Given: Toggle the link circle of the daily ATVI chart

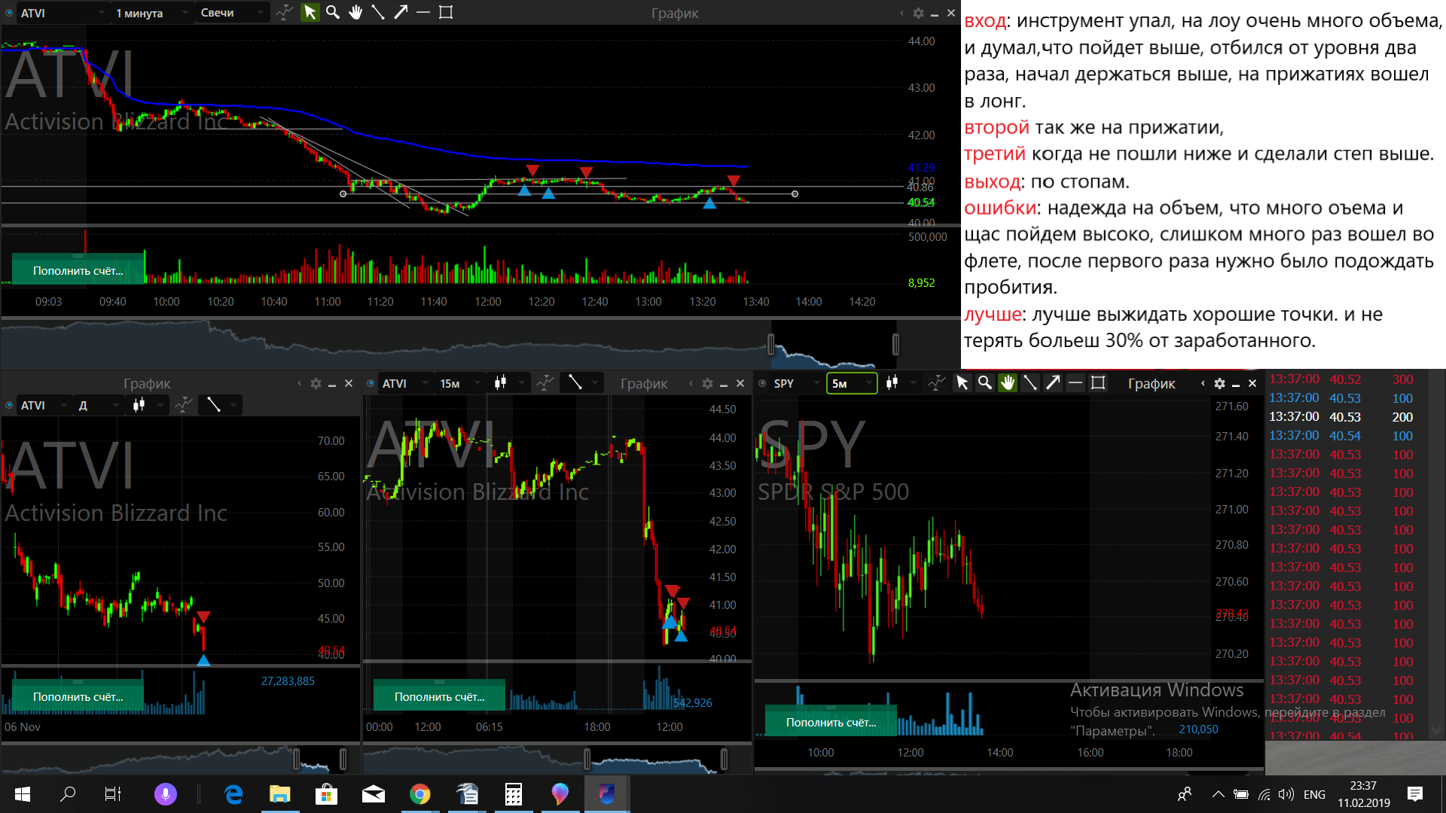Looking at the screenshot, I should pos(9,405).
